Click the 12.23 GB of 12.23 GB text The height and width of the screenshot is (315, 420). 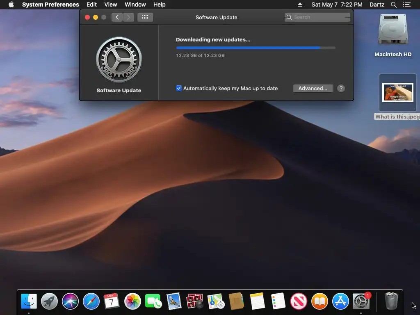click(x=200, y=55)
